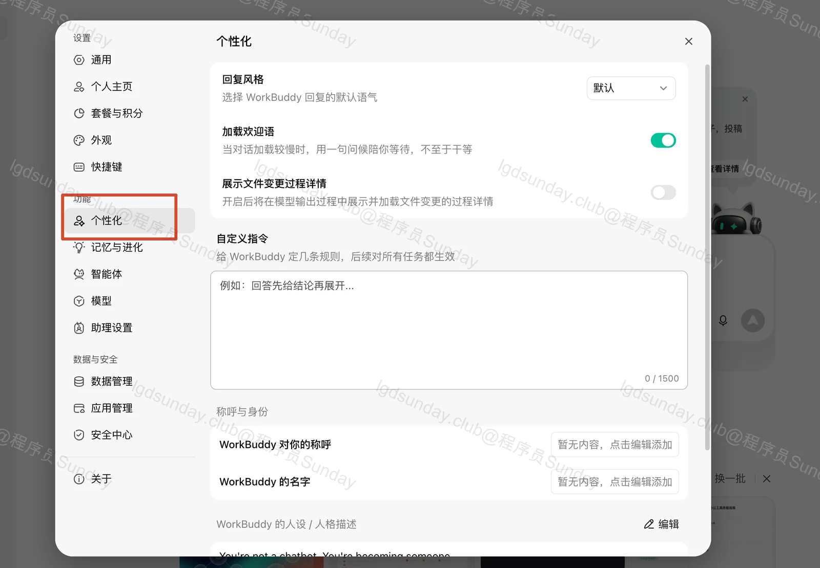Image resolution: width=820 pixels, height=568 pixels.
Task: Open the 个人主页 settings section
Action: tap(130, 86)
